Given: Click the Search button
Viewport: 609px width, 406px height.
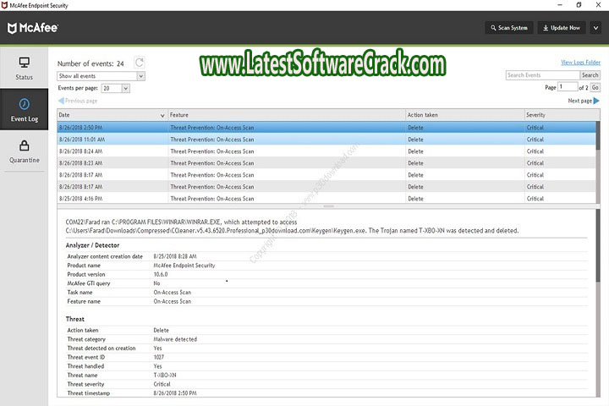Looking at the screenshot, I should click(590, 75).
